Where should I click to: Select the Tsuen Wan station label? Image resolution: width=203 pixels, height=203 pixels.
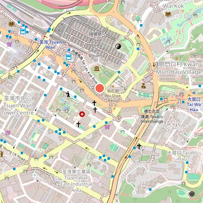point(51,45)
